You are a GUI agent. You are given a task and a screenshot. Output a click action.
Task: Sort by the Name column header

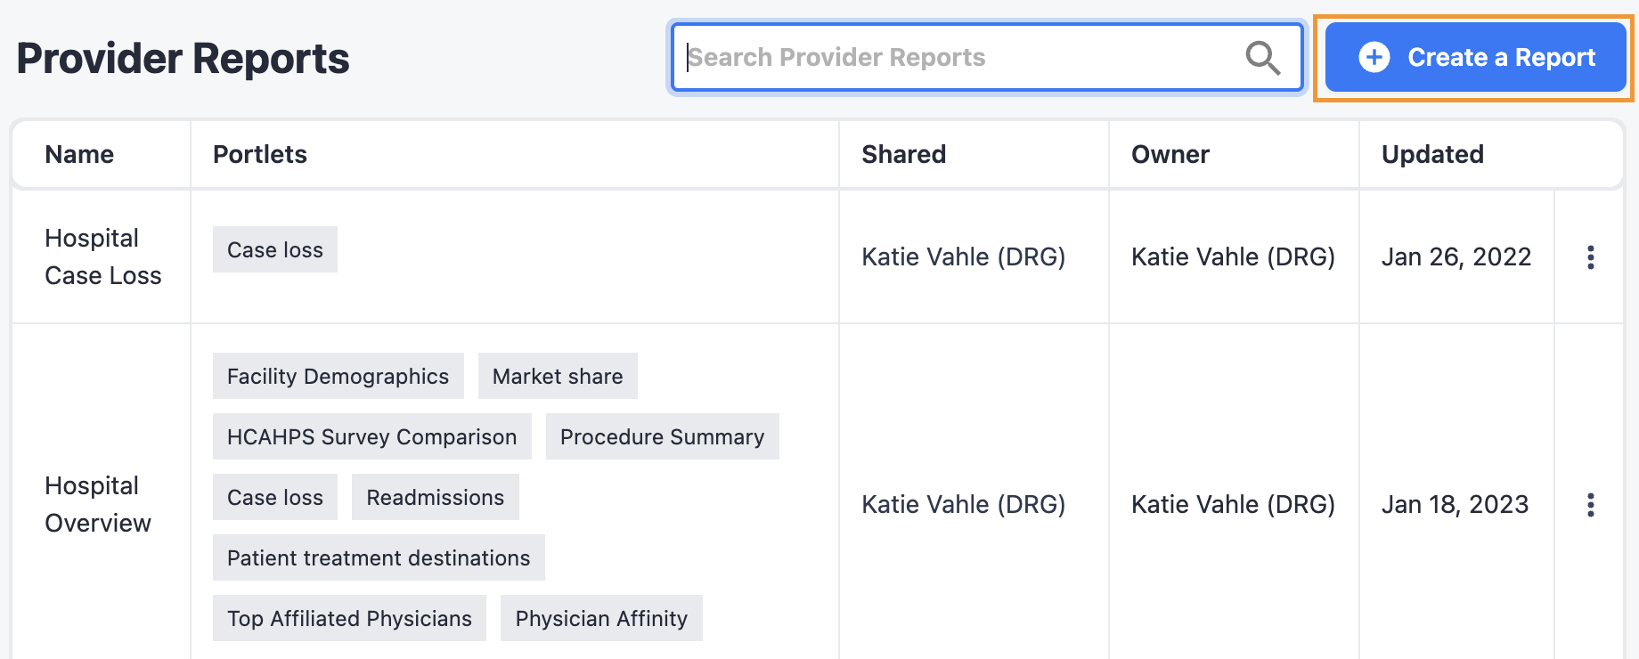[79, 154]
